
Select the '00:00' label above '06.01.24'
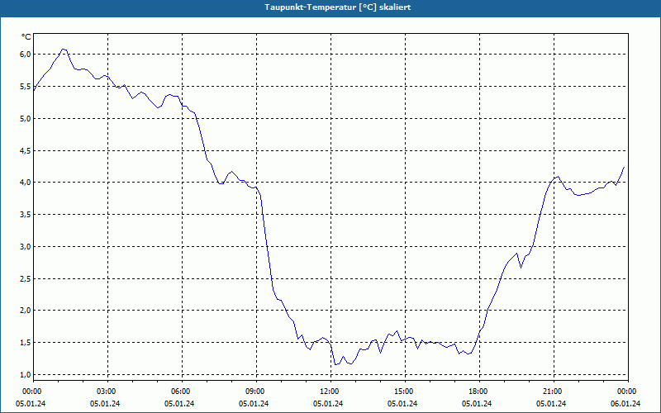(627, 391)
